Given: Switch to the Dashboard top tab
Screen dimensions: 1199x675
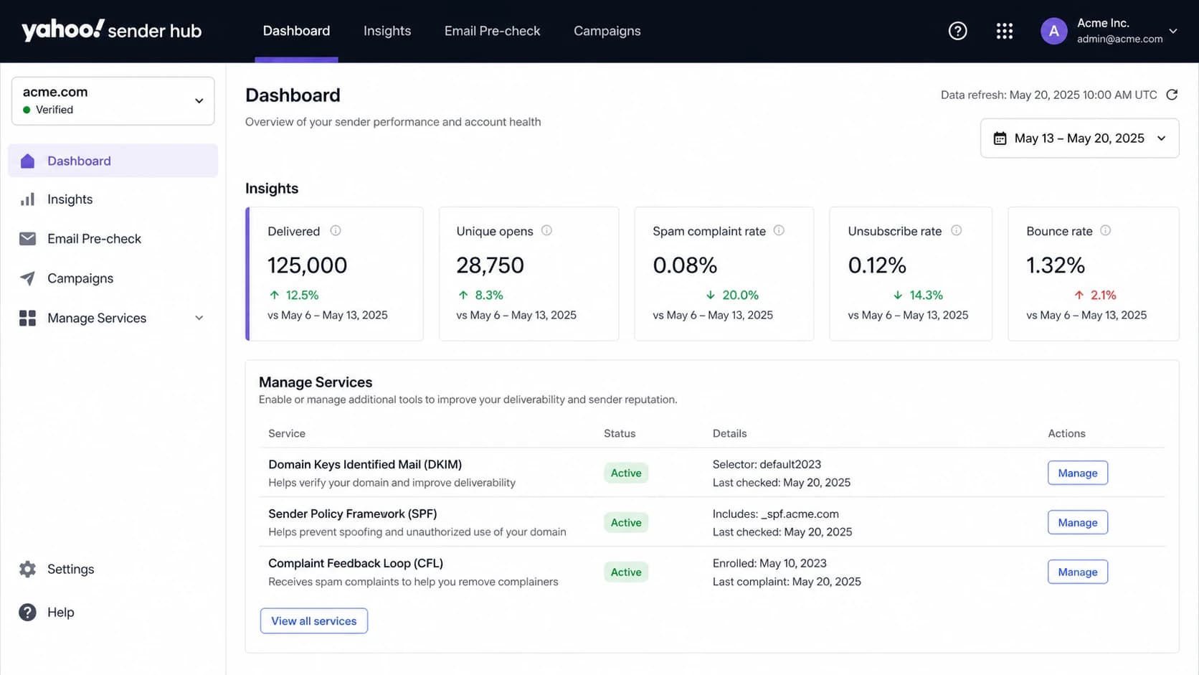Looking at the screenshot, I should point(296,31).
